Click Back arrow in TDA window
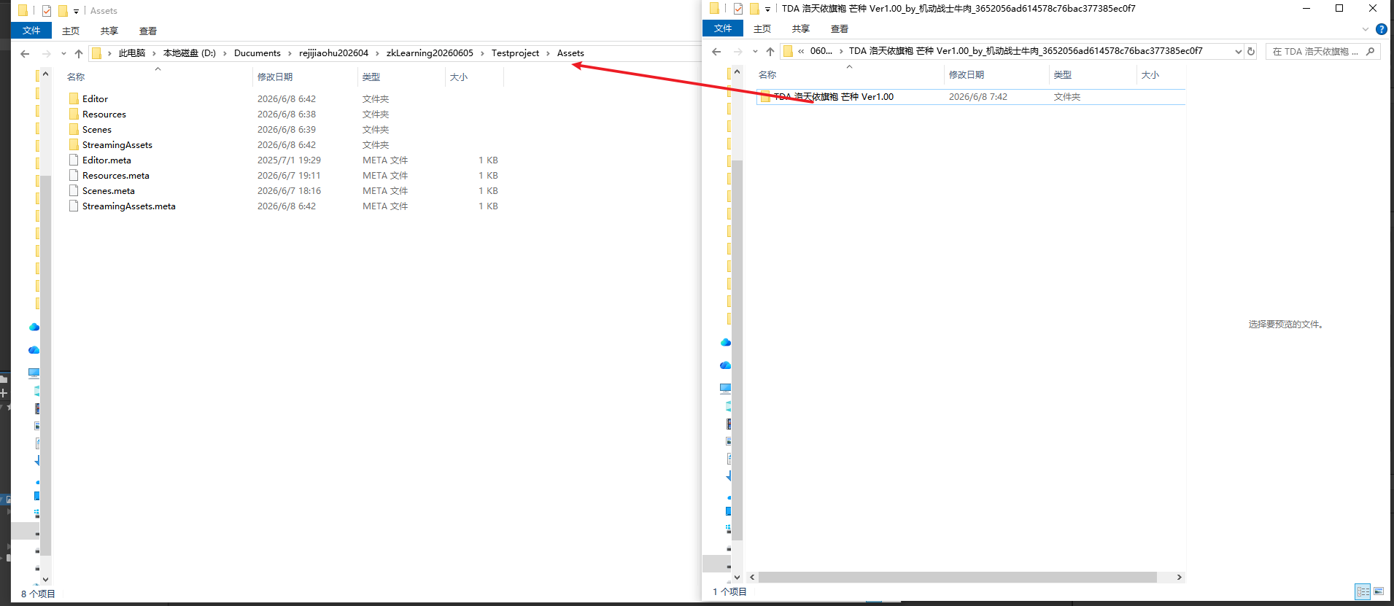This screenshot has width=1394, height=606. coord(716,51)
